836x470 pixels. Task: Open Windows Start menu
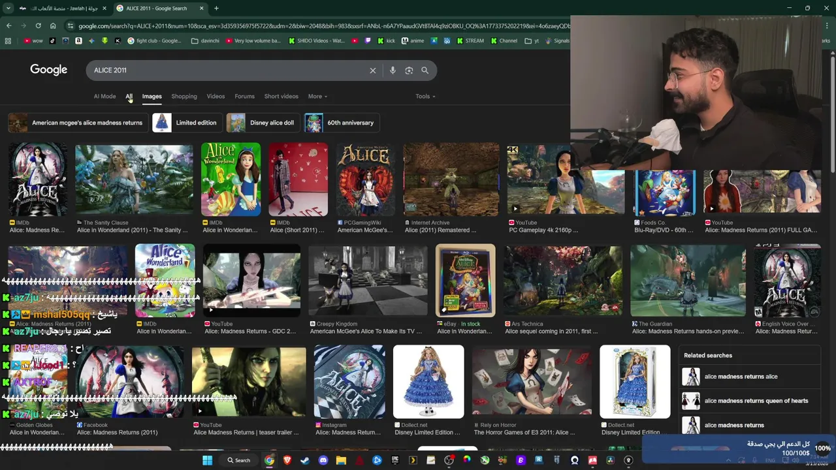pyautogui.click(x=208, y=460)
